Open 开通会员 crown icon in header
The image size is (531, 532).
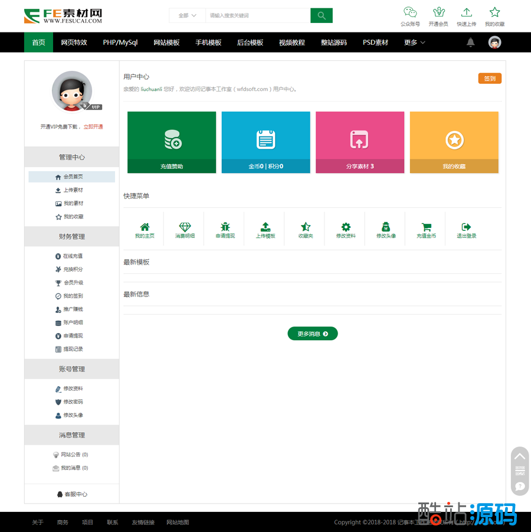click(x=438, y=12)
